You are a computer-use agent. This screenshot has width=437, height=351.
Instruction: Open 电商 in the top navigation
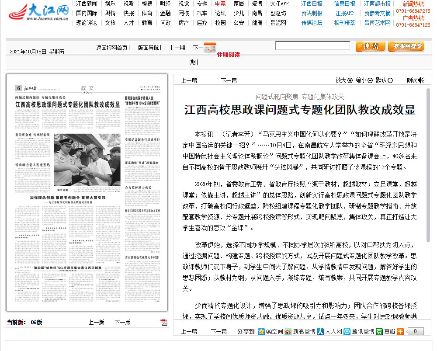(x=221, y=3)
